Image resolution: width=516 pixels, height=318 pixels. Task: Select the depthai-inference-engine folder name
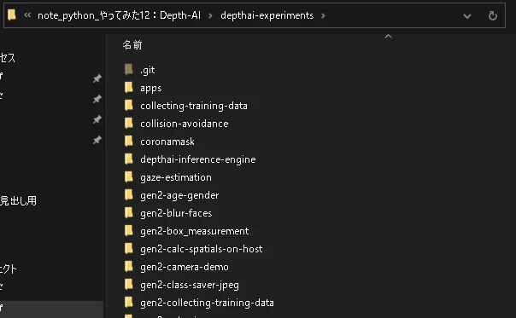198,159
